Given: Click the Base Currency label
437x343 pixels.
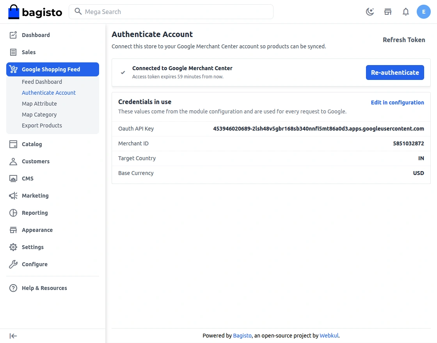Looking at the screenshot, I should (x=136, y=173).
